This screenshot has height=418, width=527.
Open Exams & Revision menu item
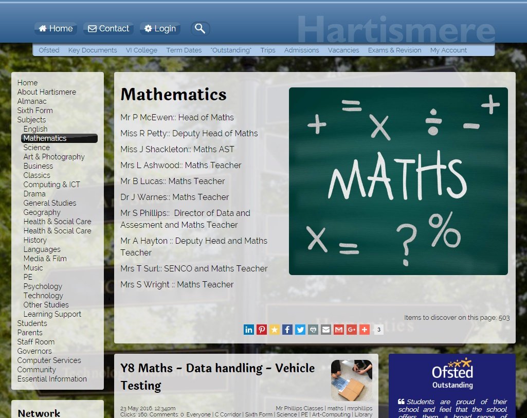394,50
